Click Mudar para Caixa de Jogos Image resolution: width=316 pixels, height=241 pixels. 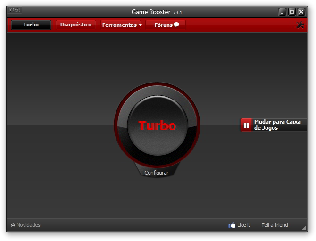274,125
